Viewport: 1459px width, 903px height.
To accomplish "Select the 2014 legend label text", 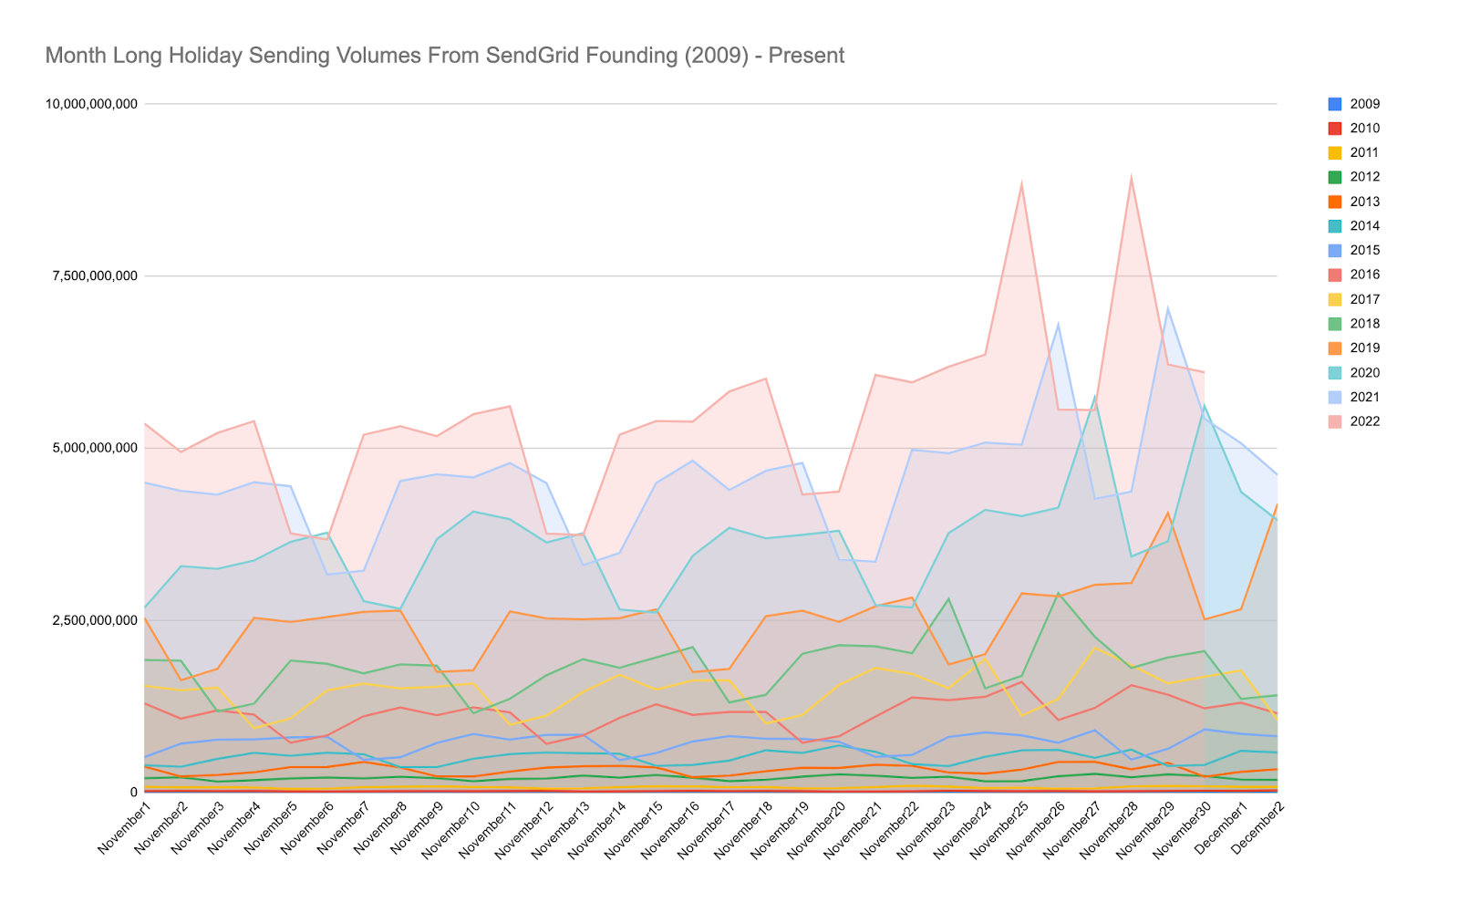I will pyautogui.click(x=1365, y=226).
